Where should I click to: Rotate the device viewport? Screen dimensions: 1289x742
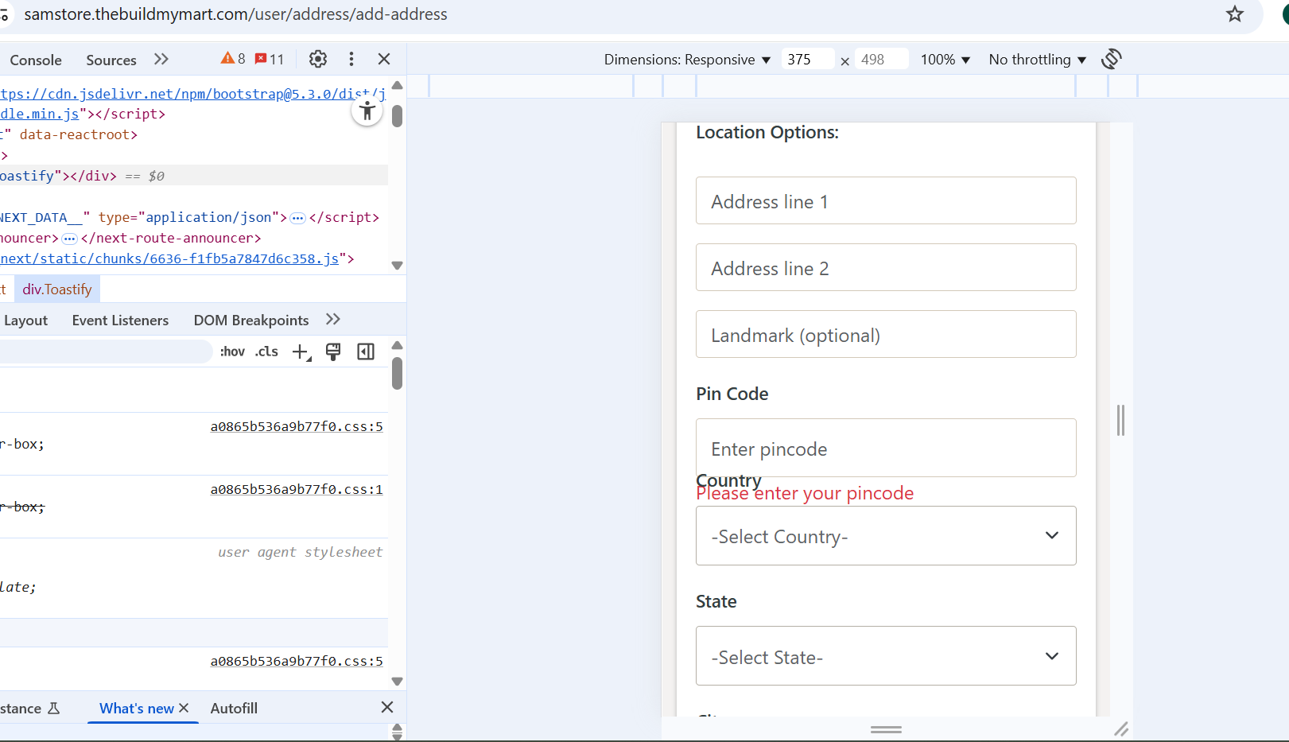tap(1112, 59)
